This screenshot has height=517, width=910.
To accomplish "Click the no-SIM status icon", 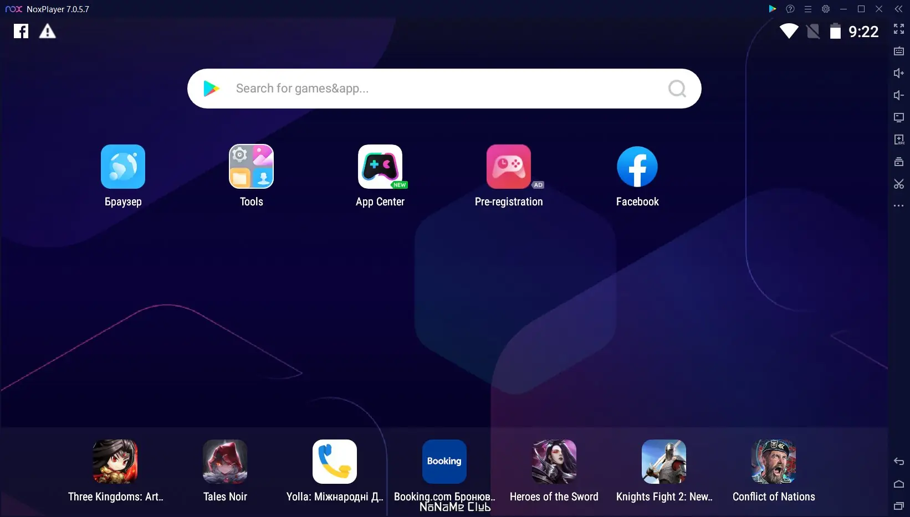I will click(813, 31).
